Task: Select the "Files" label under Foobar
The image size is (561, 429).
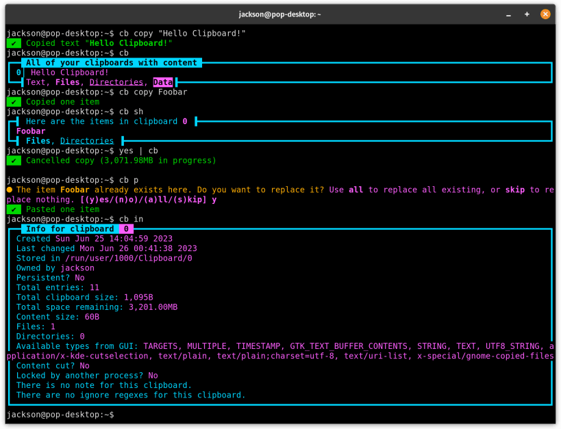Action: click(35, 140)
